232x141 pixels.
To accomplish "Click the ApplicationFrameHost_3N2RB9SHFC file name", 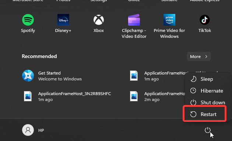I will [x=74, y=94].
